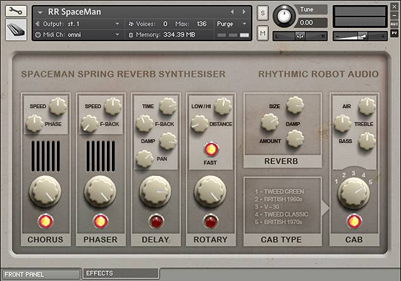Open the Midi Ch omni dropdown
The width and height of the screenshot is (401, 281).
click(118, 35)
